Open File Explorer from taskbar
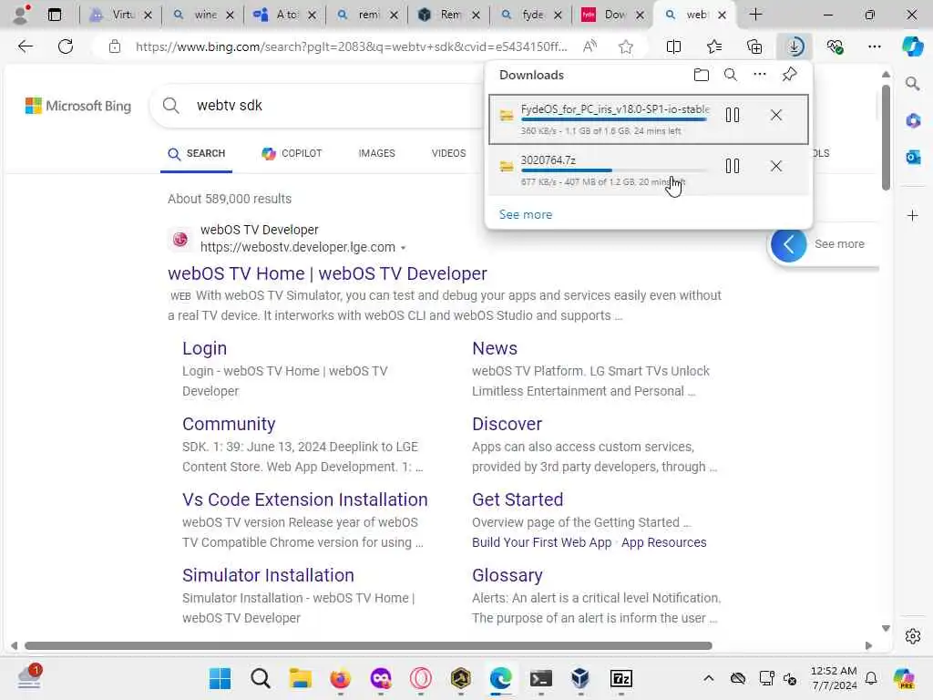 [300, 678]
